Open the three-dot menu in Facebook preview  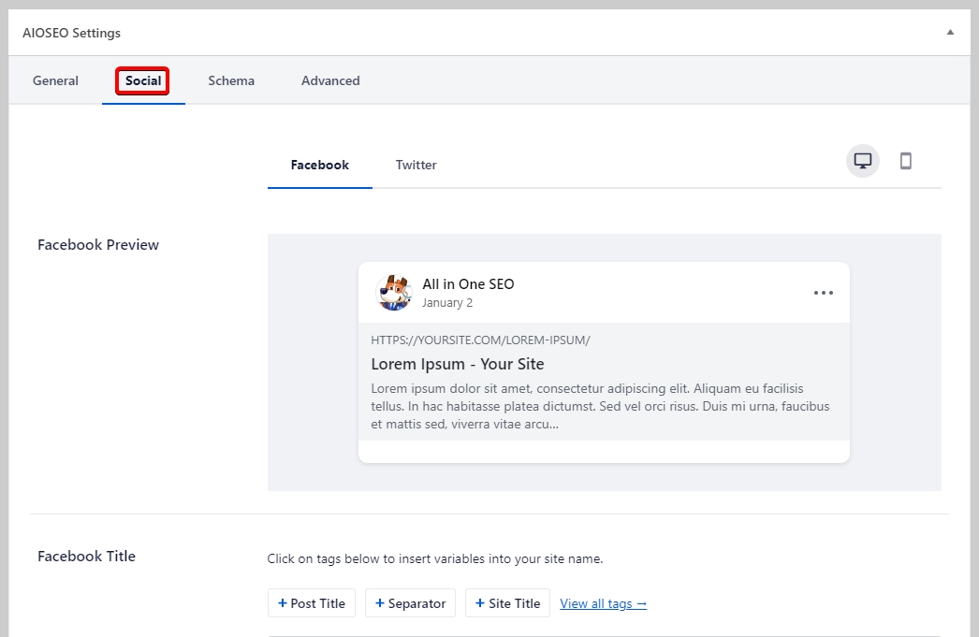coord(823,293)
